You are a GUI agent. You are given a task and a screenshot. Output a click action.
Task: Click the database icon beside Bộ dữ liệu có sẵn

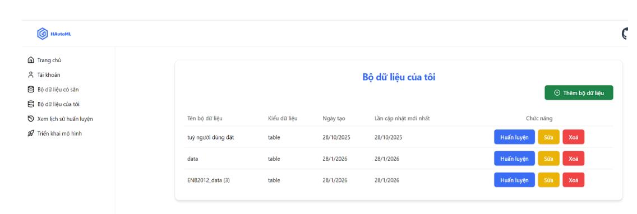31,89
